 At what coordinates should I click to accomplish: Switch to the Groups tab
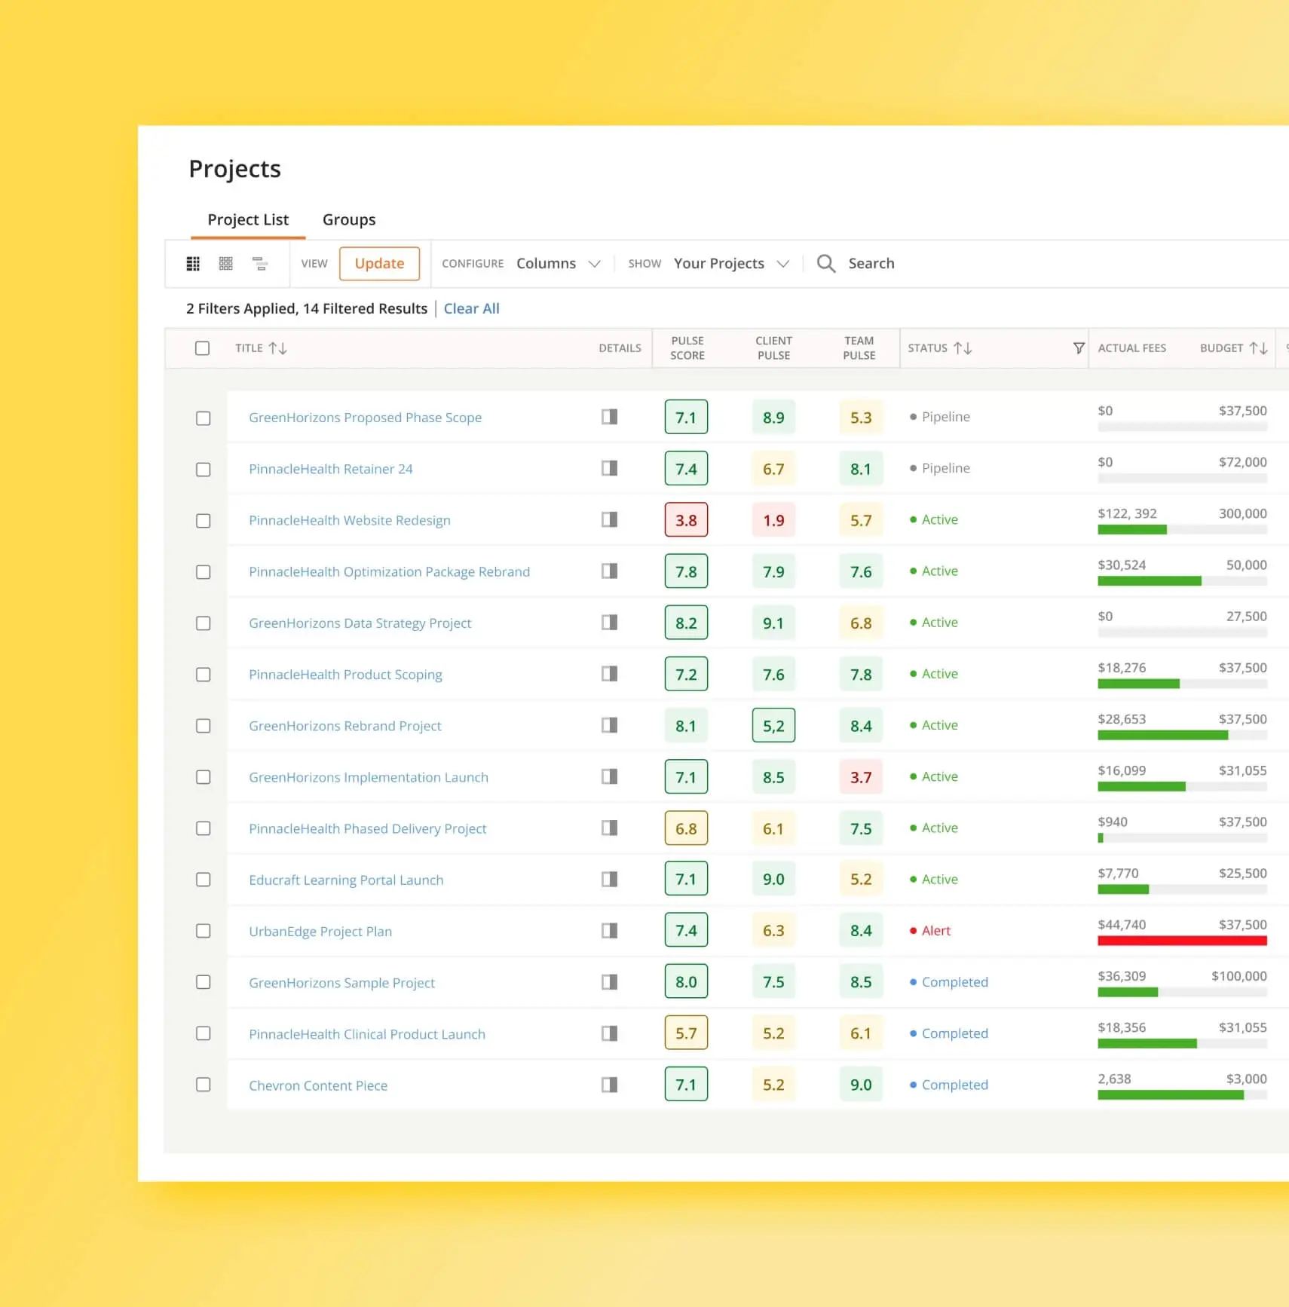coord(349,219)
